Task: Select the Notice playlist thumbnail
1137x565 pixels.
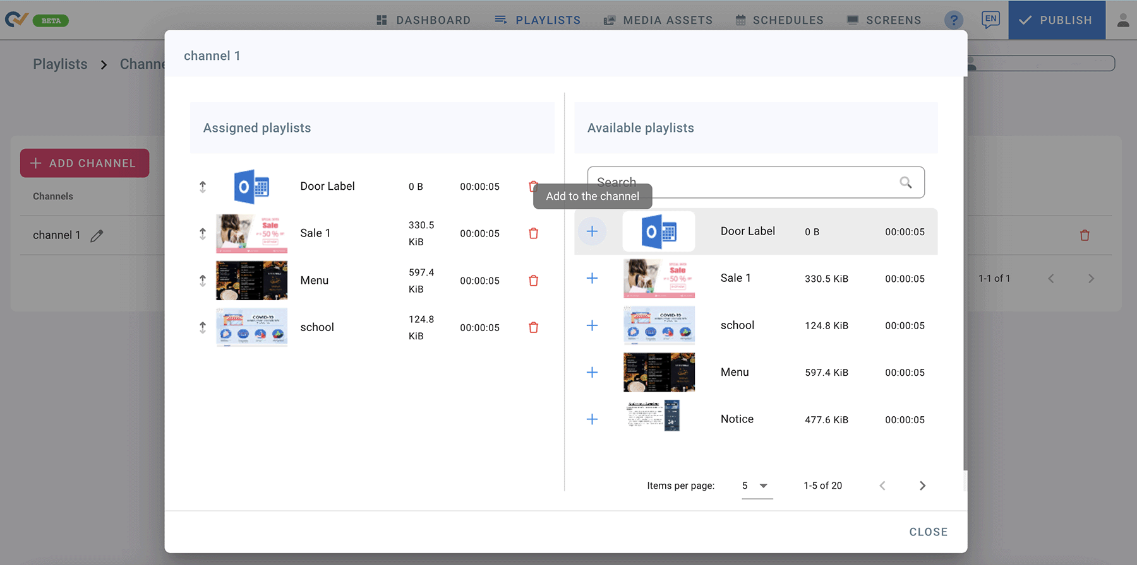Action: point(659,416)
